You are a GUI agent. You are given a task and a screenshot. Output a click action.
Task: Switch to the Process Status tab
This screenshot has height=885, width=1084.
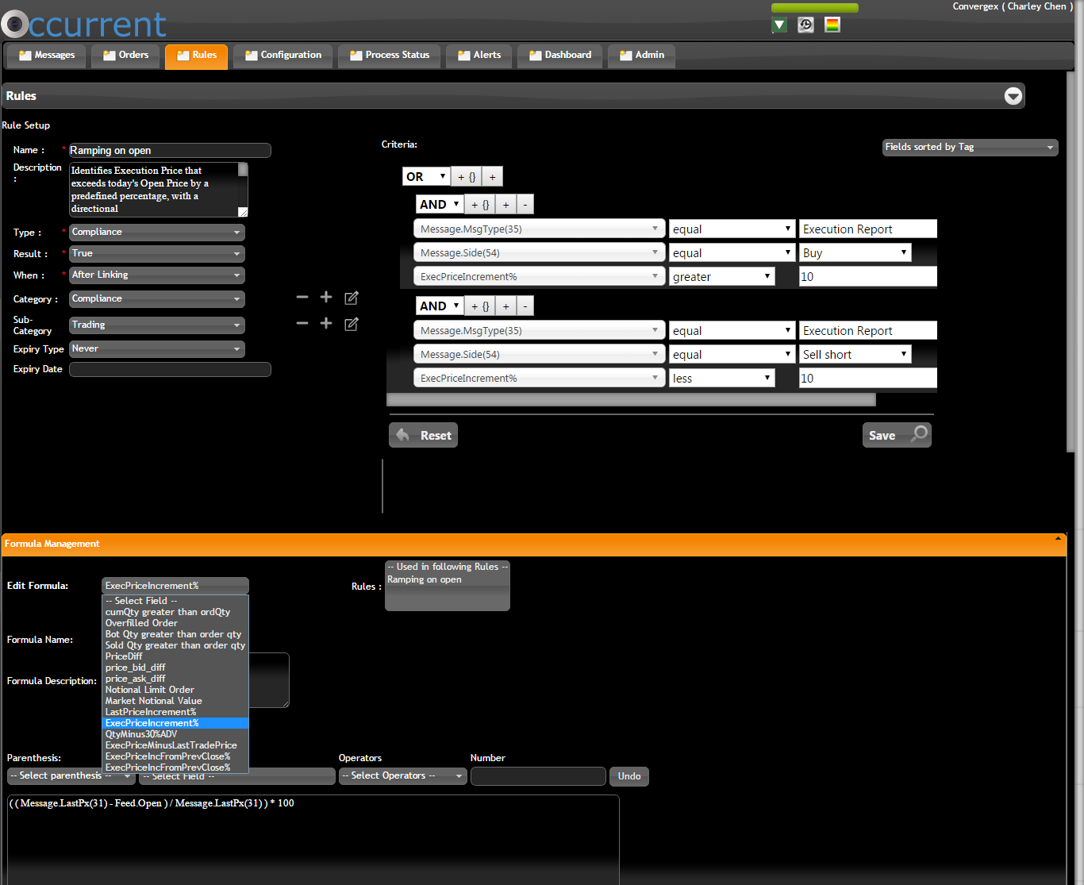[390, 56]
